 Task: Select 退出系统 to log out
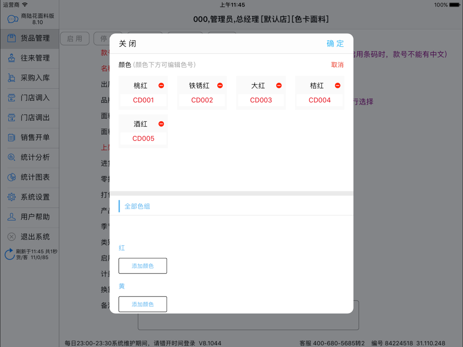(x=30, y=236)
